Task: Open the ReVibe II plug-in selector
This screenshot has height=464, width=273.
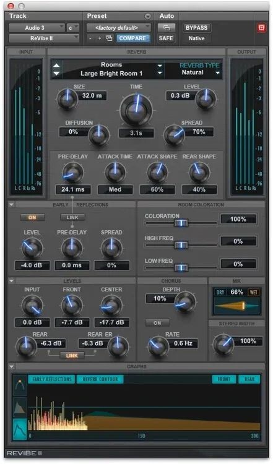Action: point(44,38)
